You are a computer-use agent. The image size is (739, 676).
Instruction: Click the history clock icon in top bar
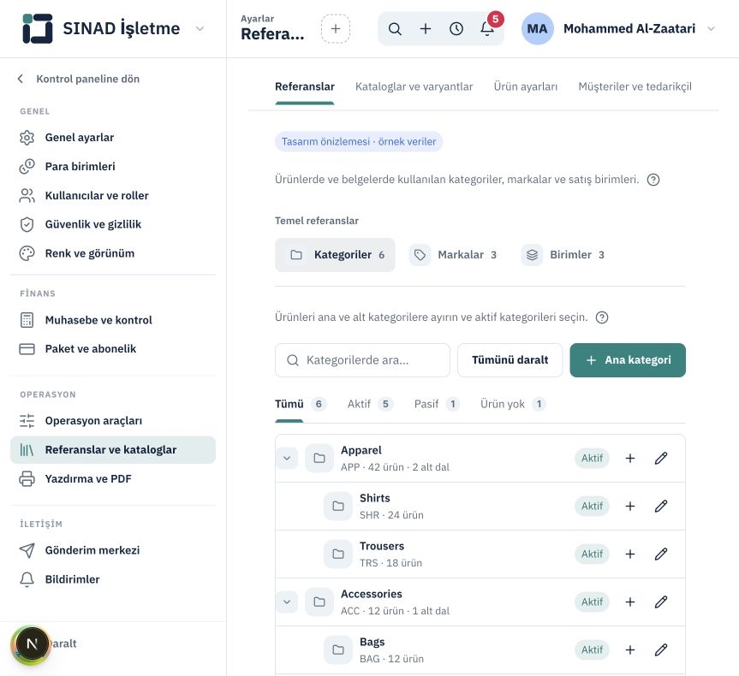(456, 29)
